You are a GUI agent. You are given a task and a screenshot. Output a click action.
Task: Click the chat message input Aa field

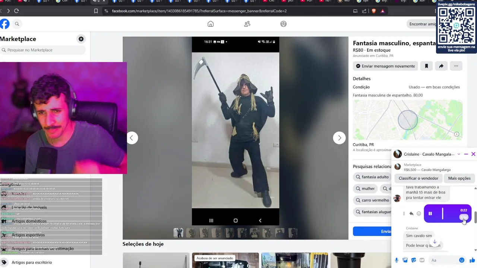(443, 260)
